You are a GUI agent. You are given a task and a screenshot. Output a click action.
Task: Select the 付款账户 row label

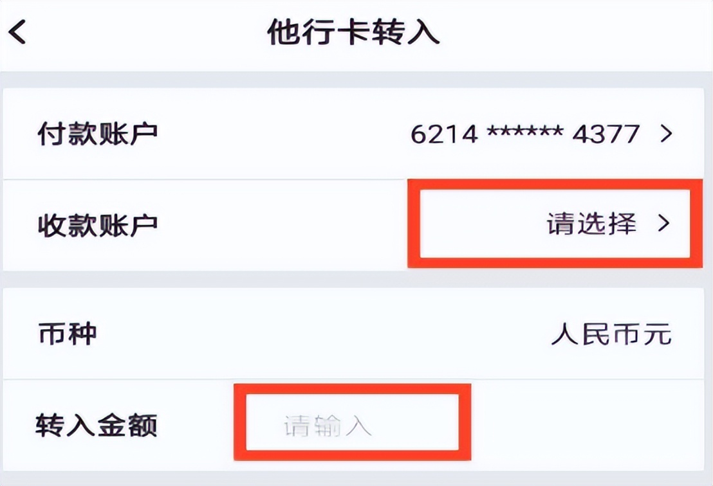84,133
